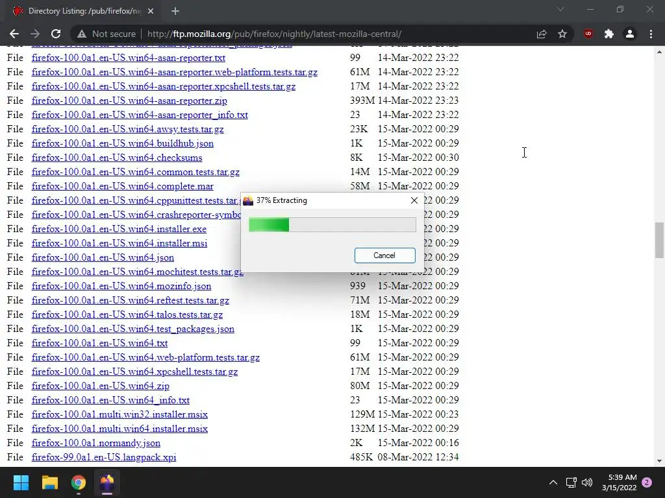Download win64.complete.mar
Image resolution: width=665 pixels, height=498 pixels.
[x=123, y=186]
